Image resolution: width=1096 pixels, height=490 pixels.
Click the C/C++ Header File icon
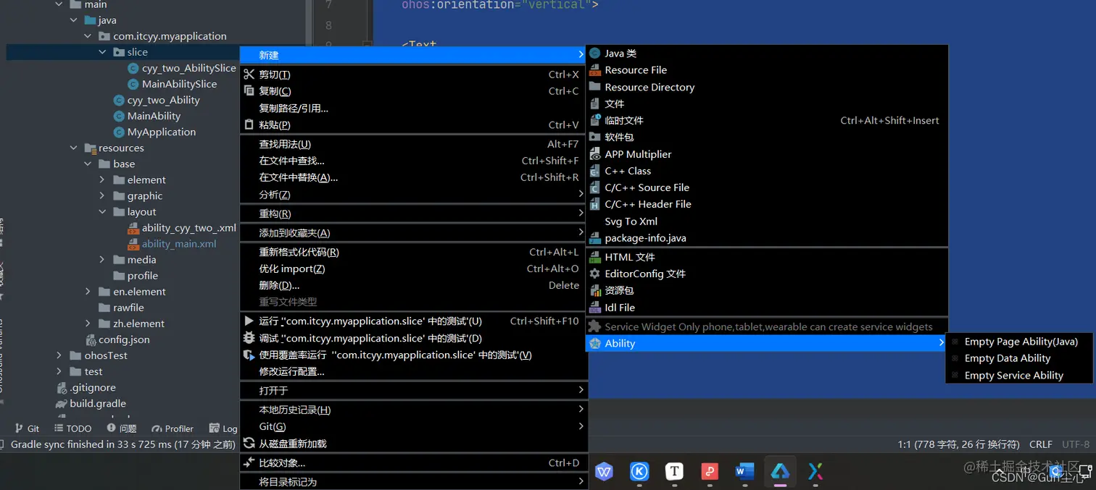coord(595,204)
